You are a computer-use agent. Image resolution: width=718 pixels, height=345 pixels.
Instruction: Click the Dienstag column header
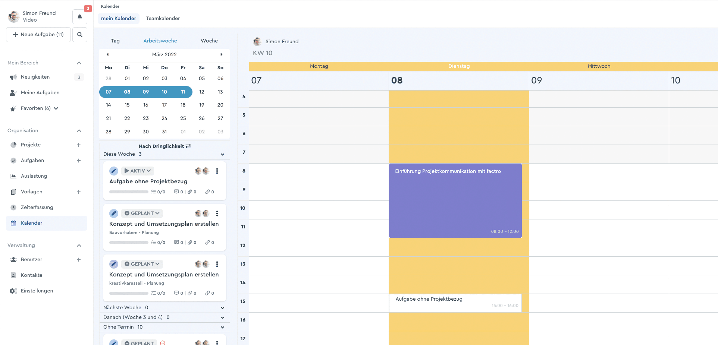click(x=459, y=66)
